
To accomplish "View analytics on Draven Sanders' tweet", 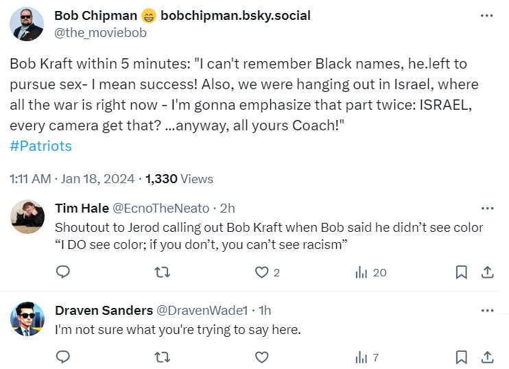I will (362, 357).
